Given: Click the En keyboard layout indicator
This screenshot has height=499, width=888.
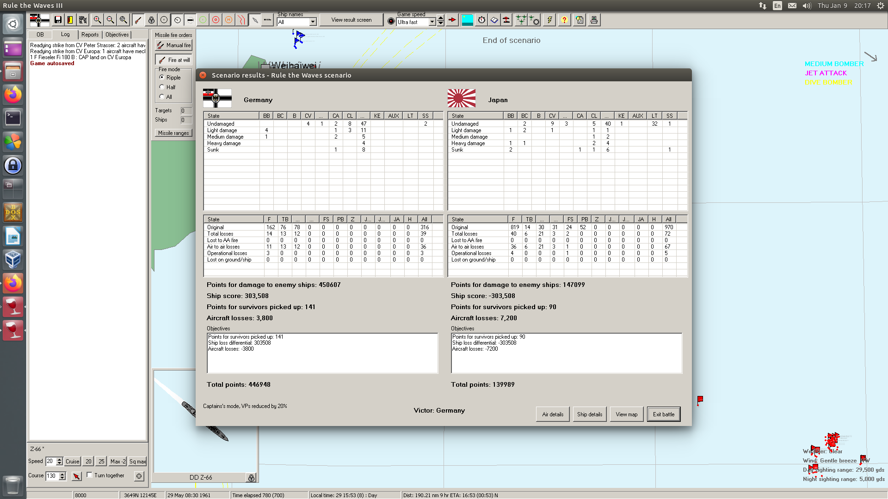Looking at the screenshot, I should coord(777,6).
